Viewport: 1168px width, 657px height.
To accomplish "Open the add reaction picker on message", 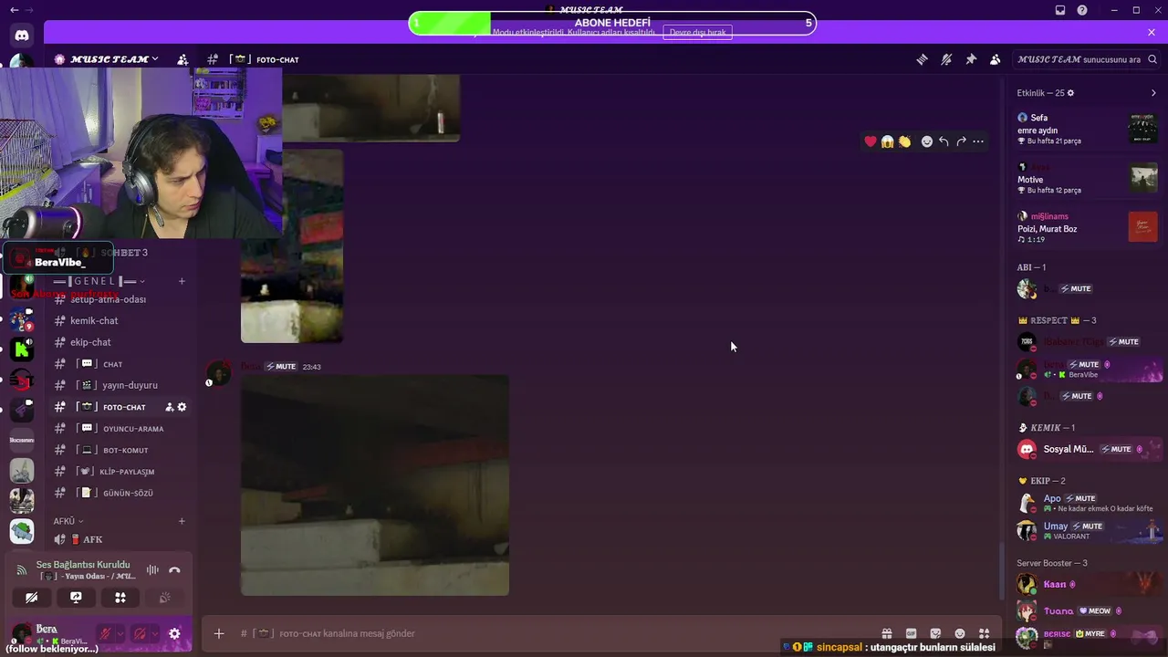I will pyautogui.click(x=926, y=141).
